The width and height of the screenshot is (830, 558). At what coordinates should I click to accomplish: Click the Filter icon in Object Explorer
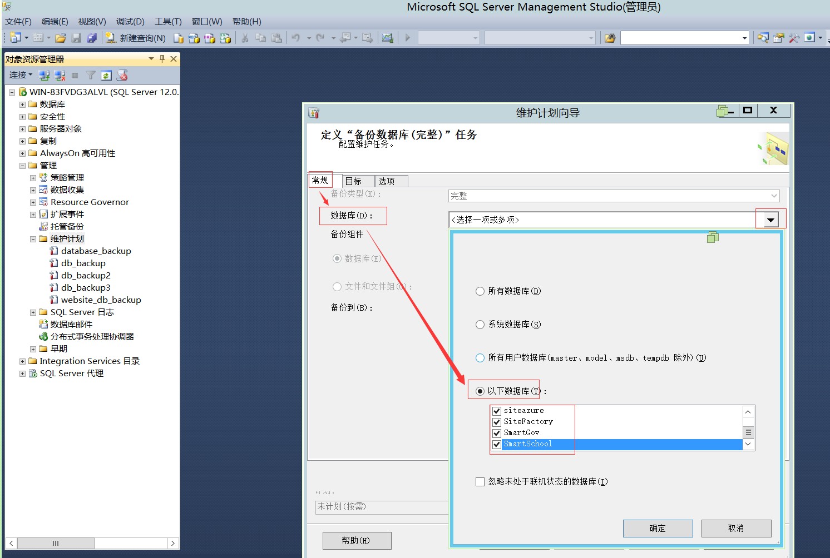click(x=90, y=74)
